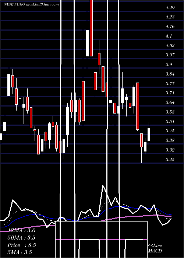Click the 3.51 price axis label
The width and height of the screenshot is (184, 258).
click(170, 121)
